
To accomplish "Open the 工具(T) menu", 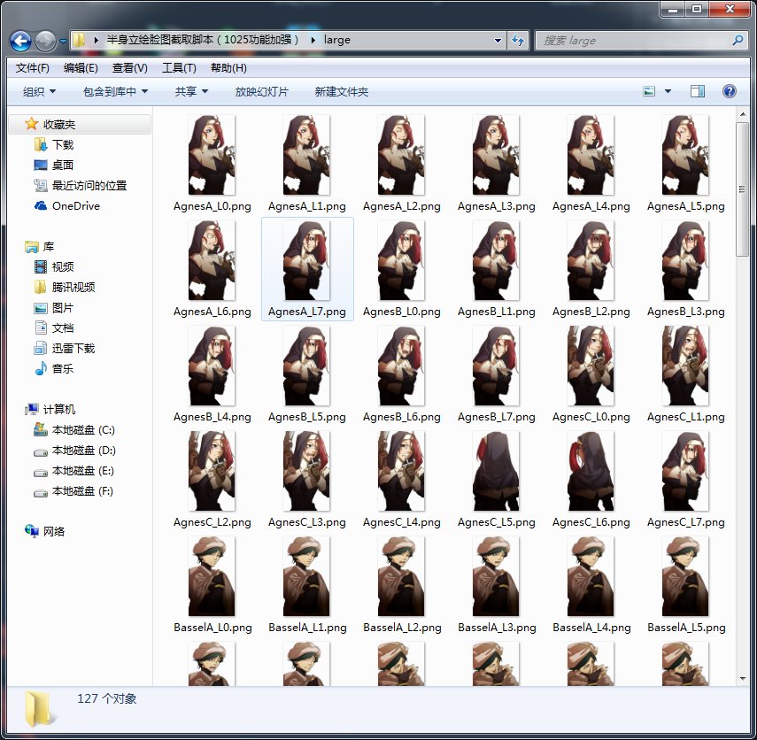I will point(179,68).
